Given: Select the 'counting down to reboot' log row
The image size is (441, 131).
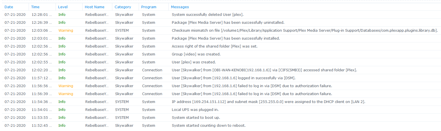Looking at the screenshot, I should (221, 126).
